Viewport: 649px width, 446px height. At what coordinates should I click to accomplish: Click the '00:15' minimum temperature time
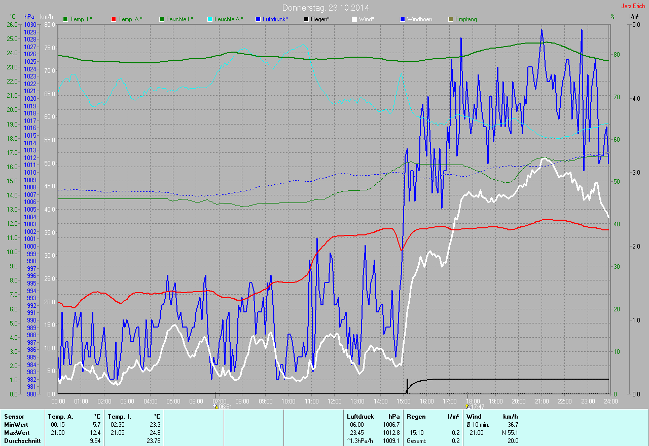point(57,425)
